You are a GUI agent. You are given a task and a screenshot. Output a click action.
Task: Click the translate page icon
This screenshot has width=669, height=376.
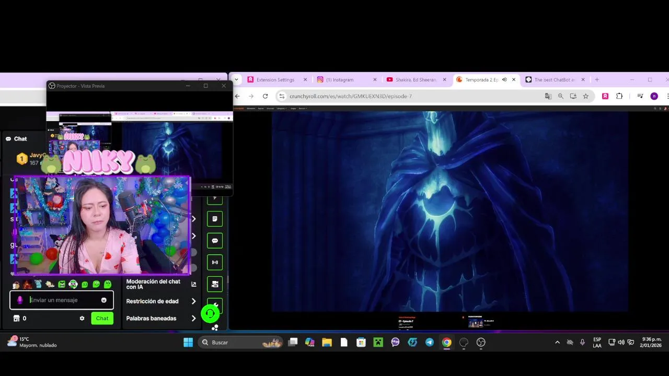[x=548, y=96]
